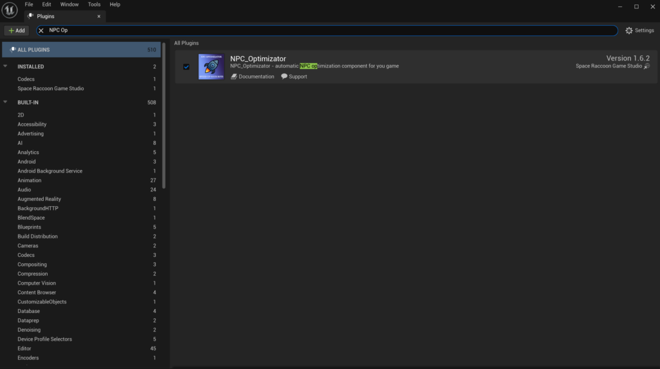Select Codecs under Installed
This screenshot has height=369, width=660.
(81, 79)
